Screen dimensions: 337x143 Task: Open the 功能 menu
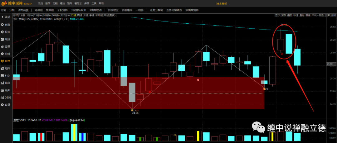pyautogui.click(x=55, y=4)
